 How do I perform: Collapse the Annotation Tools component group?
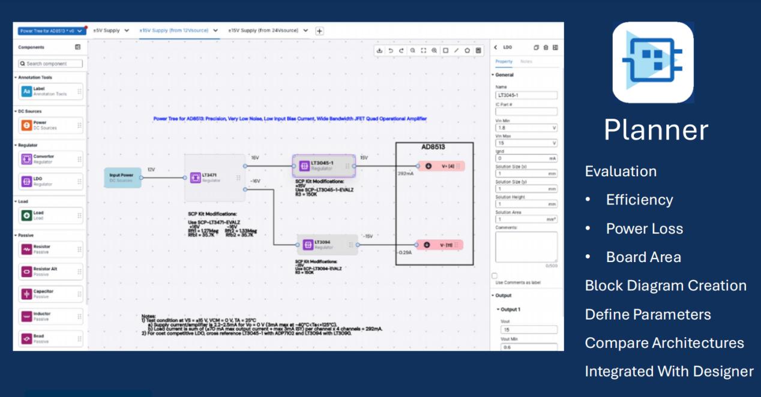click(16, 77)
